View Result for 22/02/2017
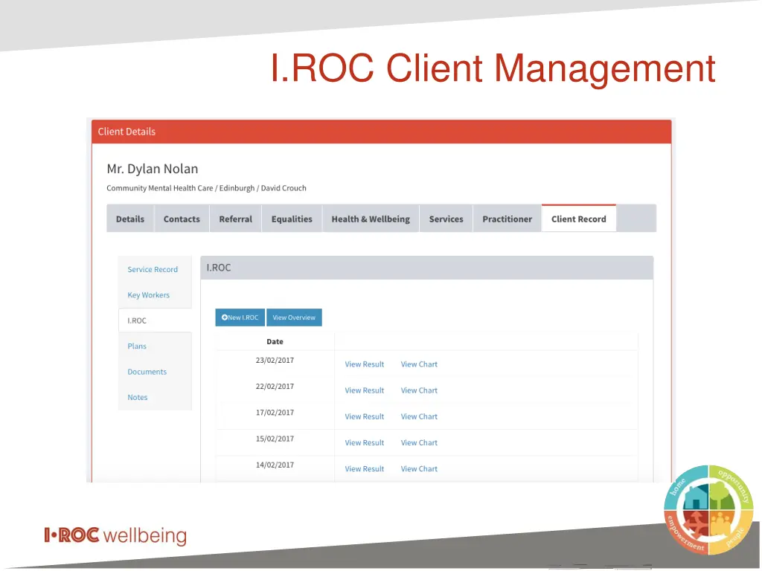Image resolution: width=762 pixels, height=571 pixels. pyautogui.click(x=365, y=390)
